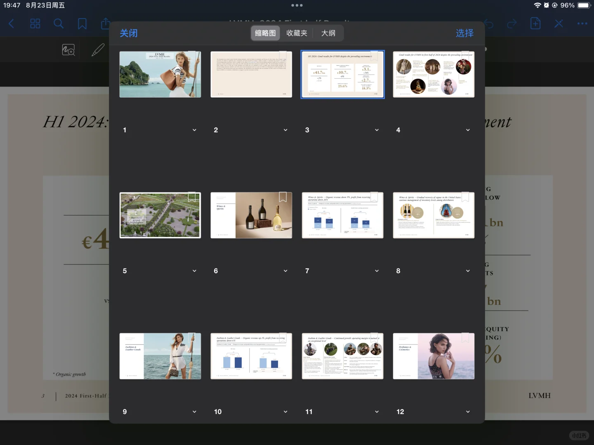This screenshot has height=445, width=594.
Task: Expand the page 12 options chevron
Action: point(468,412)
